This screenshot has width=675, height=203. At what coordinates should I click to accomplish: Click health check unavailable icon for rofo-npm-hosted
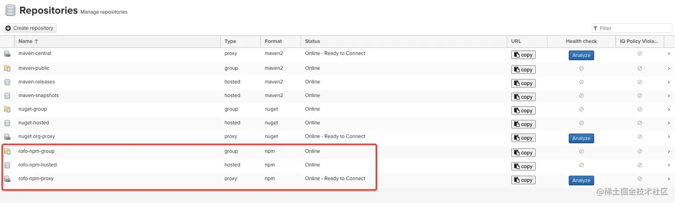click(x=581, y=165)
